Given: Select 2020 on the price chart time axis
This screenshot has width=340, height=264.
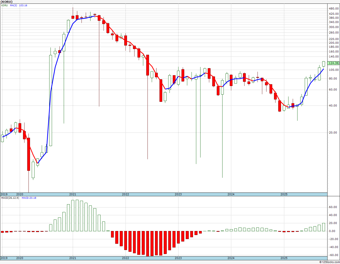Looking at the screenshot, I should 20,194.
